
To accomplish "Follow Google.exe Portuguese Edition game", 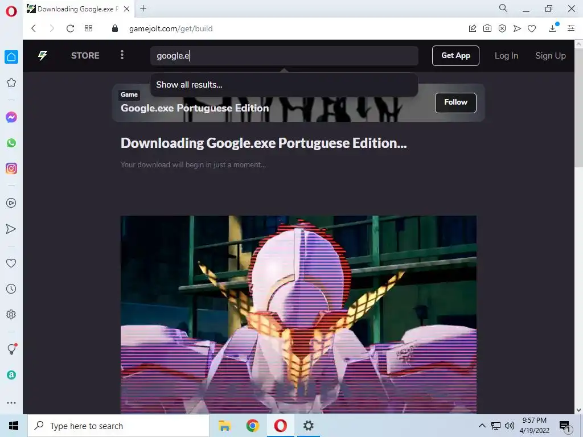I will (455, 102).
